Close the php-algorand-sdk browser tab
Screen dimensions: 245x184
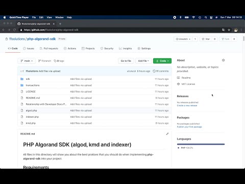click(x=54, y=24)
